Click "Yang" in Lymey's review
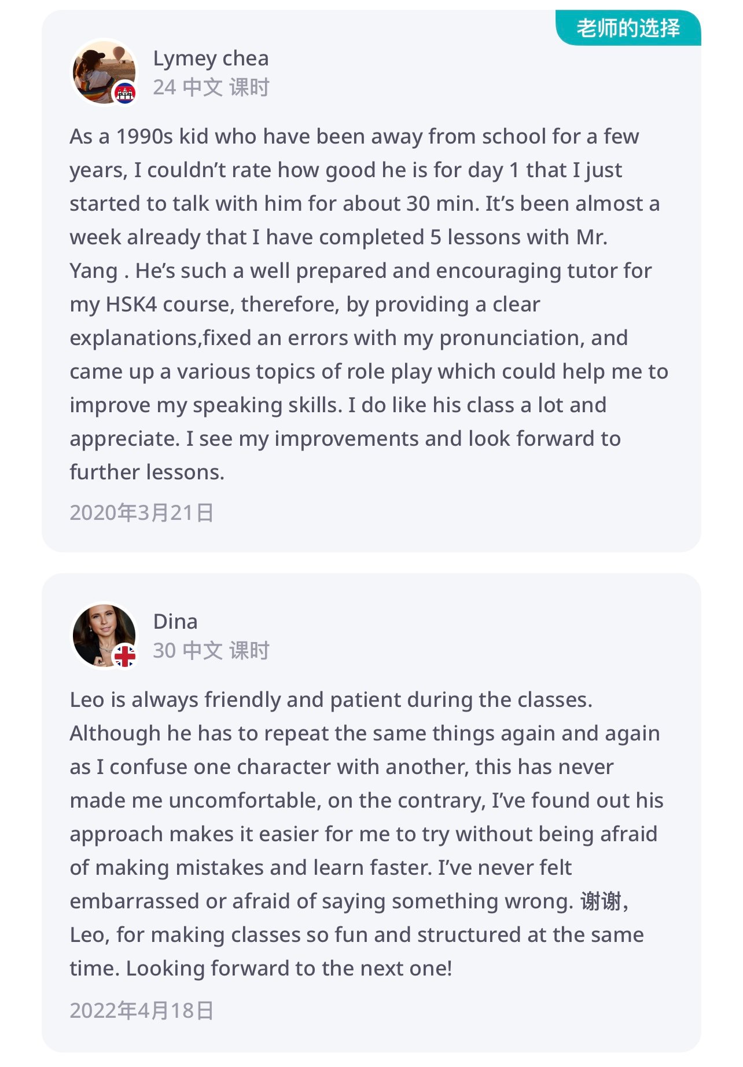 click(x=94, y=271)
